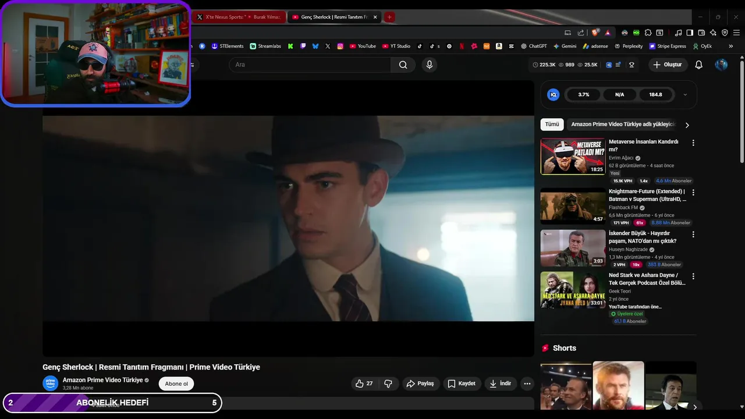Start voice search with microphone icon
This screenshot has height=419, width=745.
point(430,65)
